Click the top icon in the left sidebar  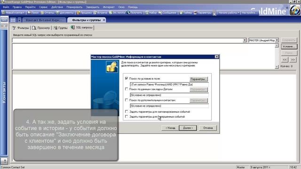pyautogui.click(x=4, y=20)
